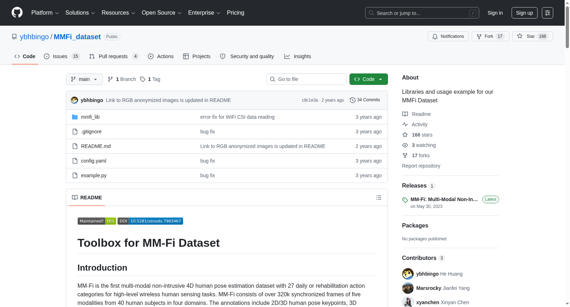The width and height of the screenshot is (570, 307).
Task: Open the Pull requests tab
Action: (114, 56)
